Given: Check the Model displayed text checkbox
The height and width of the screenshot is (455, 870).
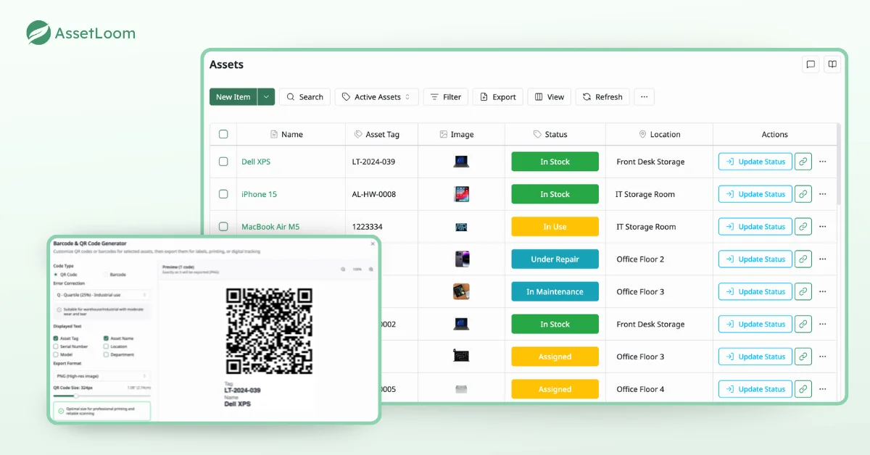Looking at the screenshot, I should [x=56, y=354].
